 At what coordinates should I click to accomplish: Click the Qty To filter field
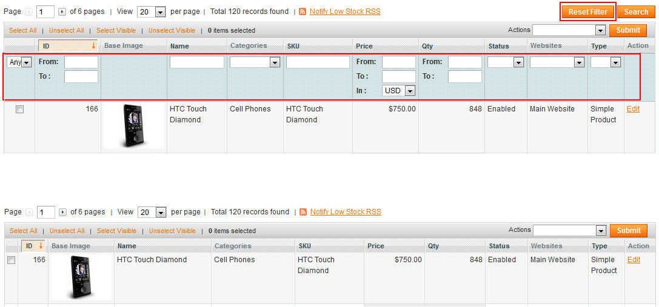pyautogui.click(x=465, y=76)
